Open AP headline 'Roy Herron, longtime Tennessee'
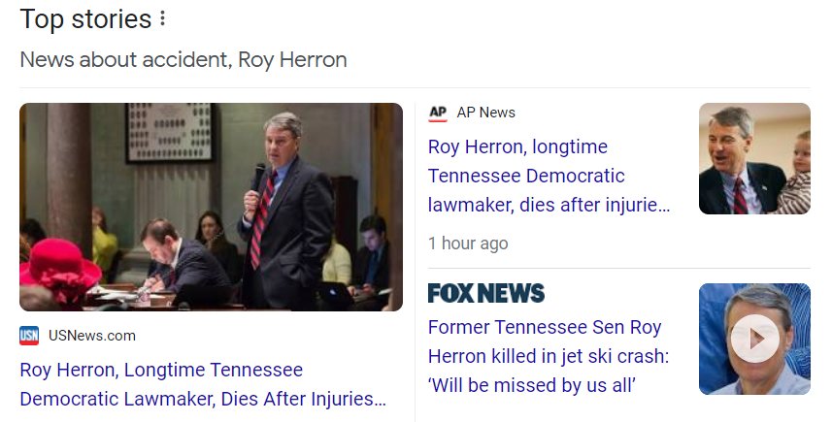The width and height of the screenshot is (832, 422). [517, 147]
